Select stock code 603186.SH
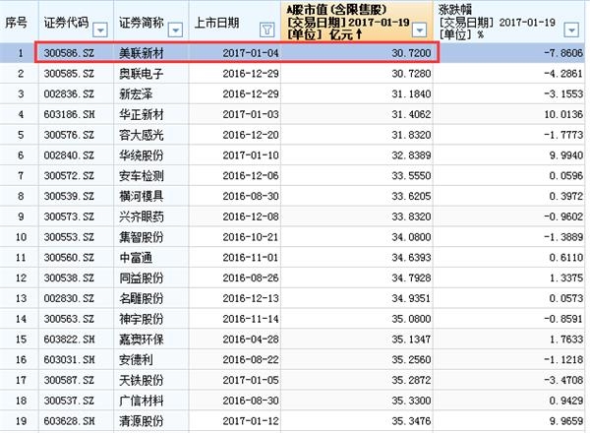The width and height of the screenshot is (590, 433). pyautogui.click(x=69, y=114)
